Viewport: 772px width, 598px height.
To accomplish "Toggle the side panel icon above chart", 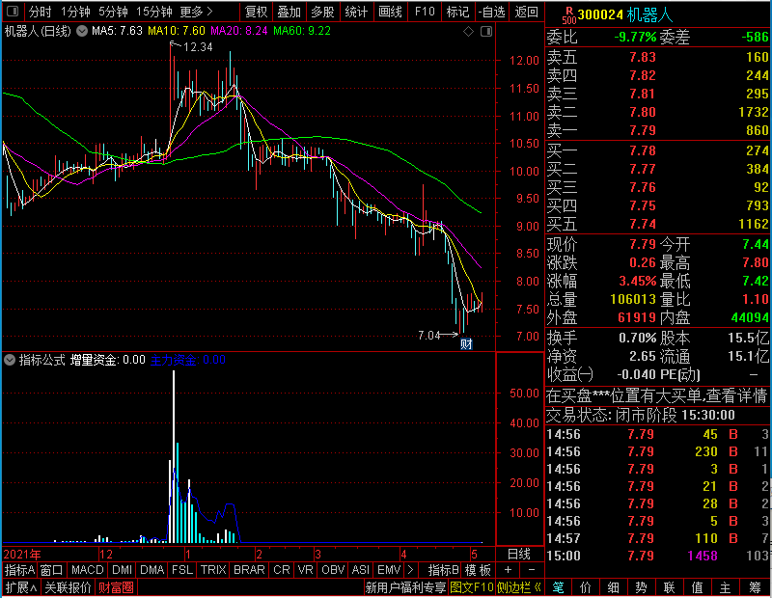I will [486, 32].
